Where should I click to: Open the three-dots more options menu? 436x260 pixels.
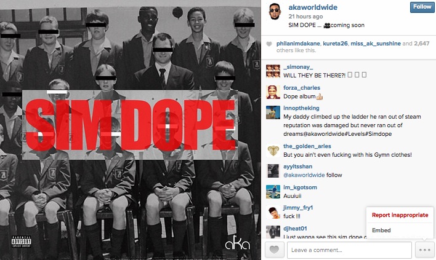click(425, 250)
